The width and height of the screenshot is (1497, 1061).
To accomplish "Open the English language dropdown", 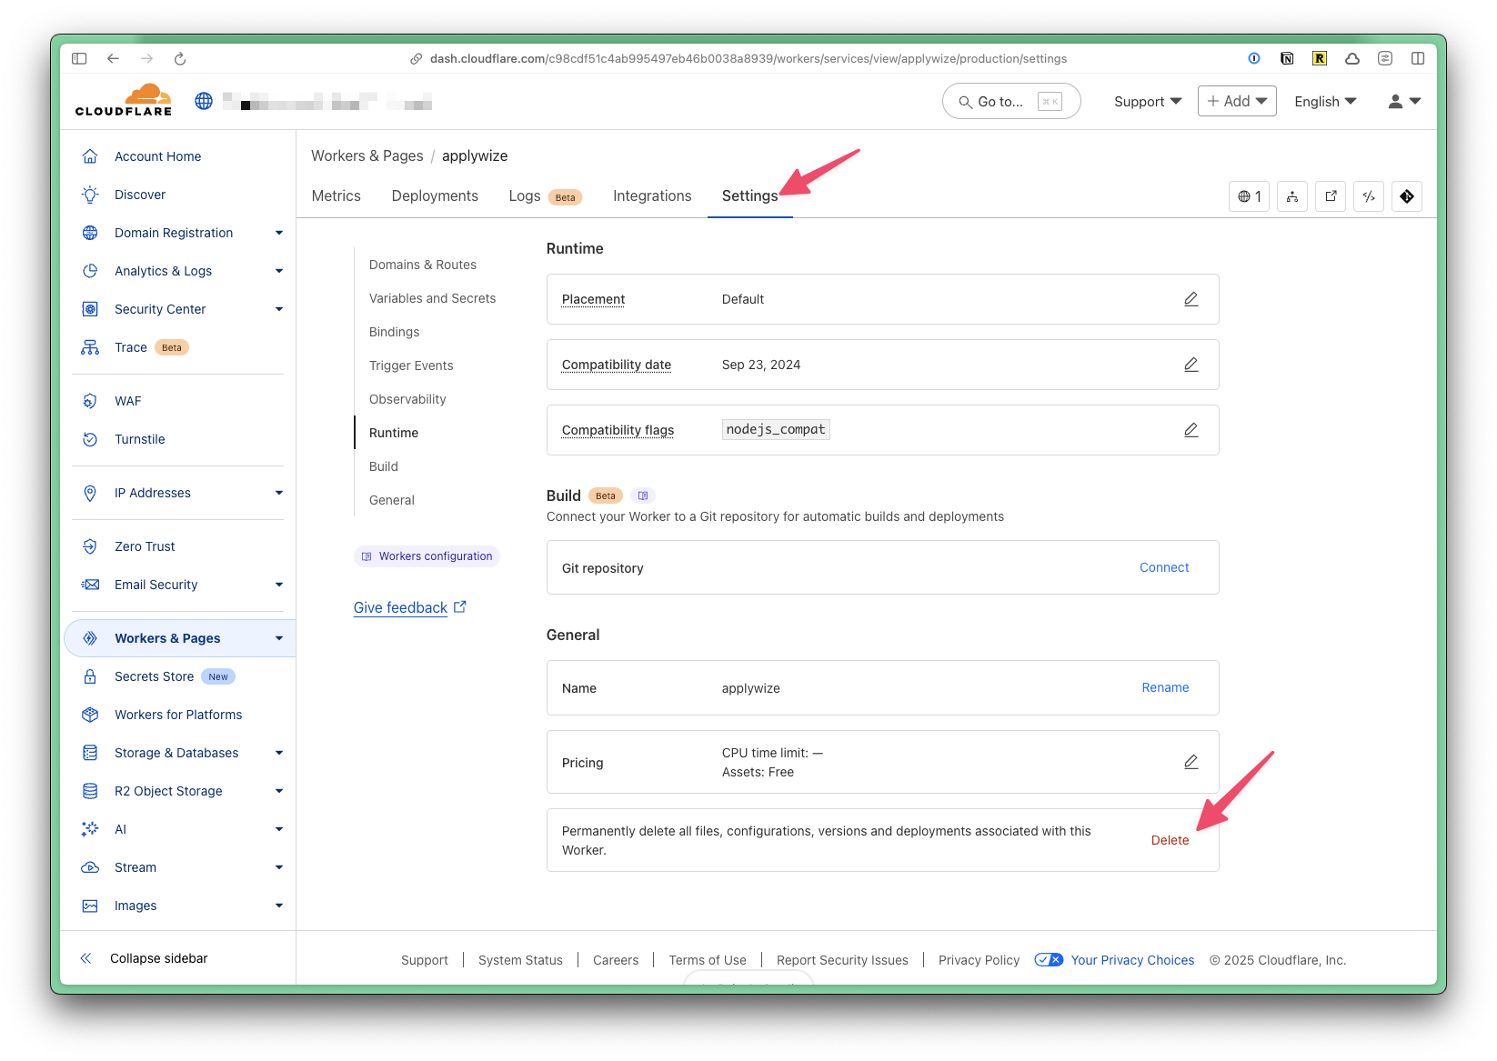I will pyautogui.click(x=1325, y=102).
